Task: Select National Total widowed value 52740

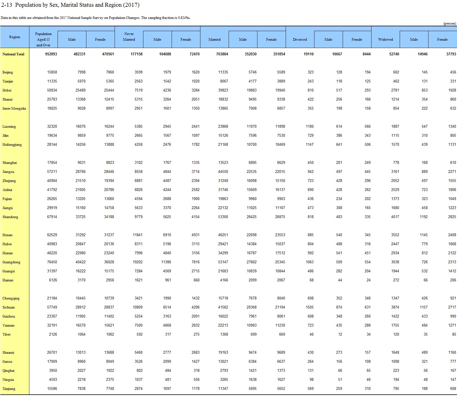Action: click(x=394, y=54)
